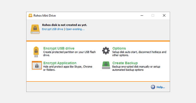
Task: Click "Rohos disk is not created as yet." text
Action: click(65, 25)
